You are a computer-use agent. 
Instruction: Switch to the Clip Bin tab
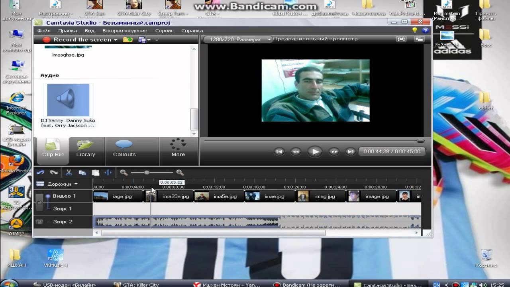pos(53,151)
